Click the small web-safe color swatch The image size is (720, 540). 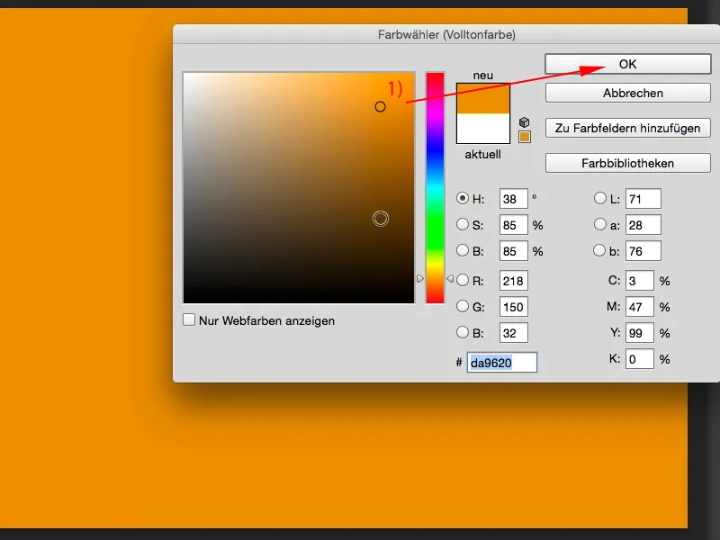tap(525, 137)
